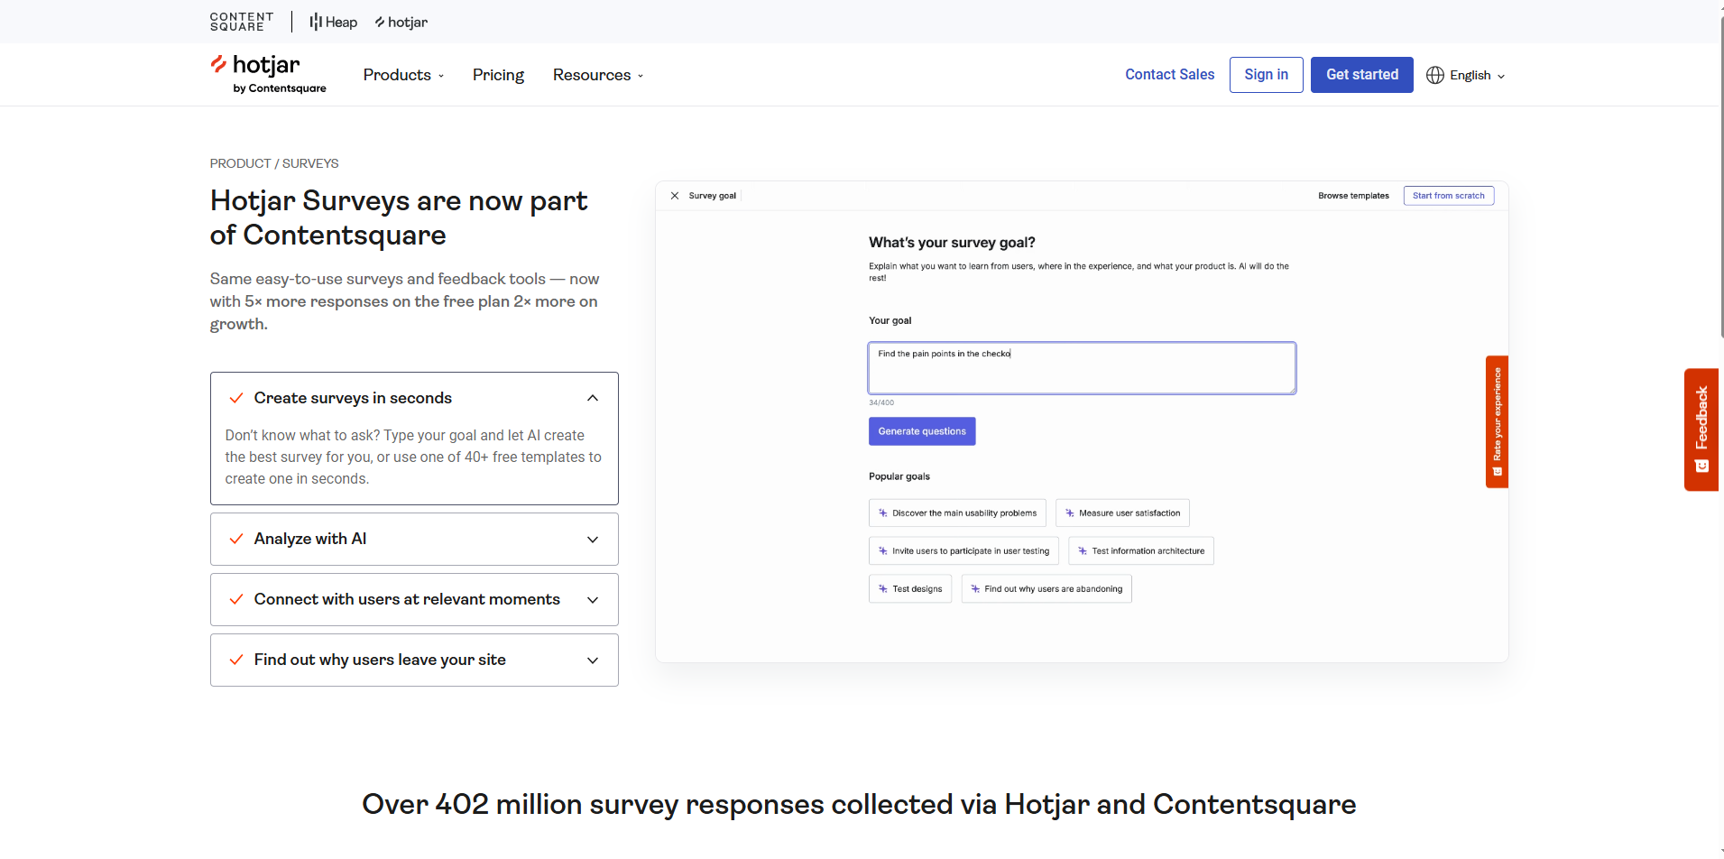This screenshot has height=859, width=1724.
Task: Click the Survey goal header label
Action: [x=713, y=196]
